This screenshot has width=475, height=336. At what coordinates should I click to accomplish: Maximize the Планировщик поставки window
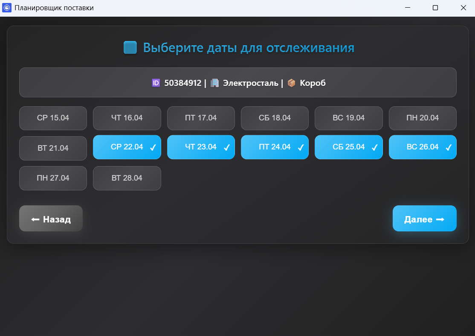435,8
